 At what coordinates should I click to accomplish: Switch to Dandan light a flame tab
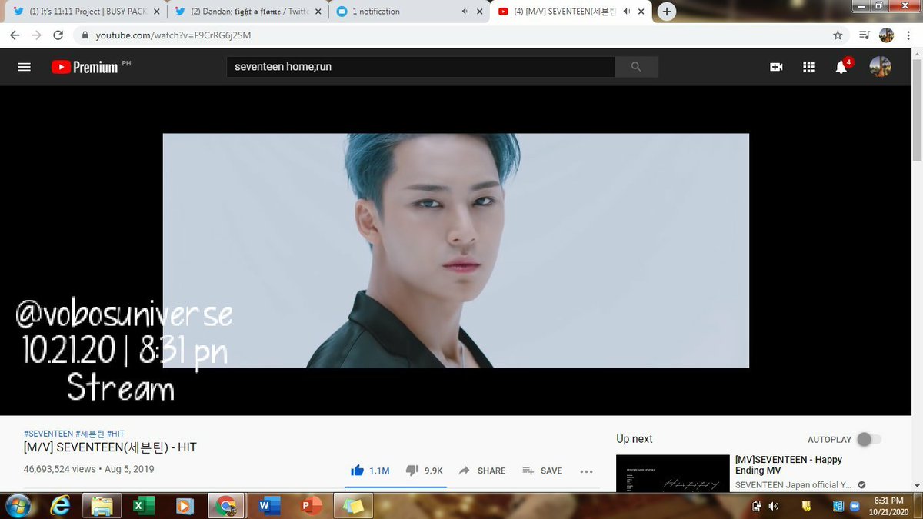click(x=247, y=12)
